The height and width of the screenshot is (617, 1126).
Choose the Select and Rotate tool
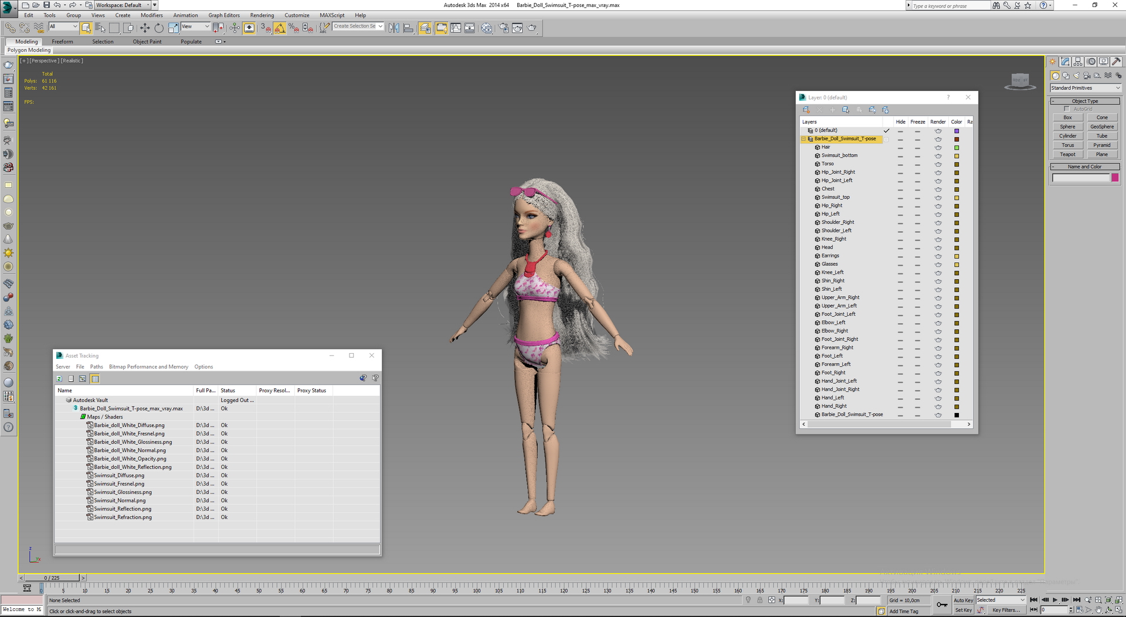[x=159, y=28]
